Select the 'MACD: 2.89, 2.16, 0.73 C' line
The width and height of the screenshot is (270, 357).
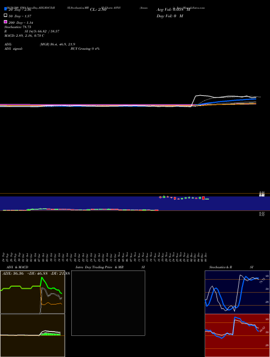pyautogui.click(x=24, y=36)
